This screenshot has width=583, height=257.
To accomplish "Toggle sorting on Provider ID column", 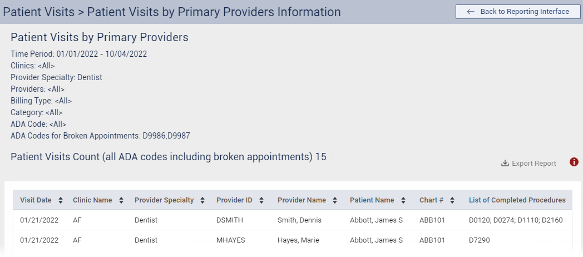I will pos(261,200).
